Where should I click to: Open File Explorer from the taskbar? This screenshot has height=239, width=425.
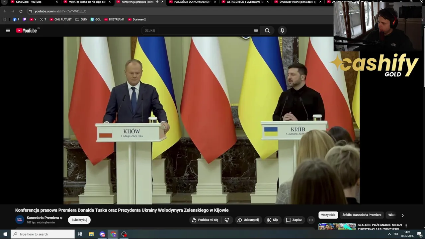91,234
